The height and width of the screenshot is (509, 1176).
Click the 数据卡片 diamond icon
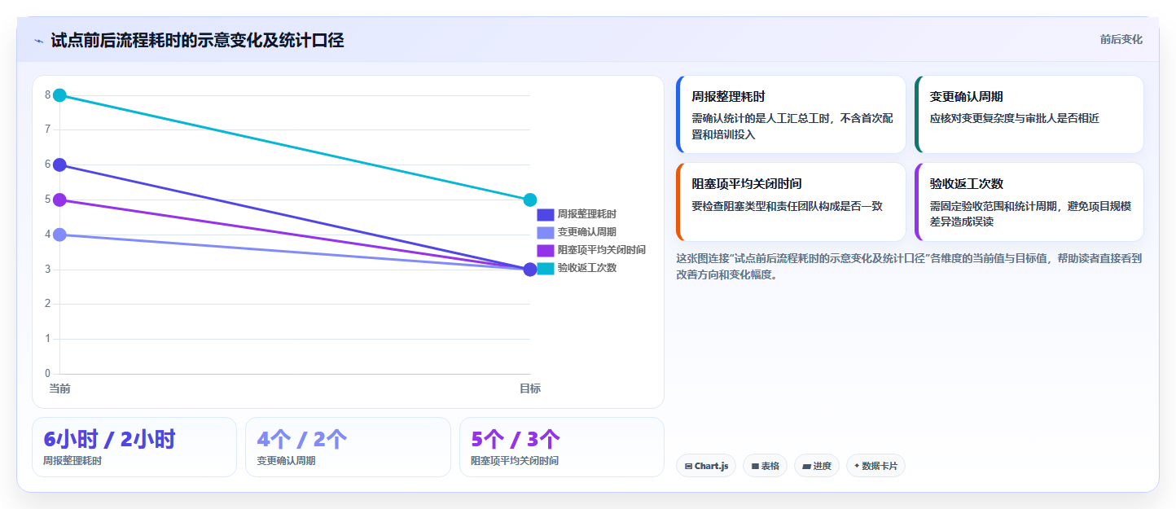click(x=857, y=467)
